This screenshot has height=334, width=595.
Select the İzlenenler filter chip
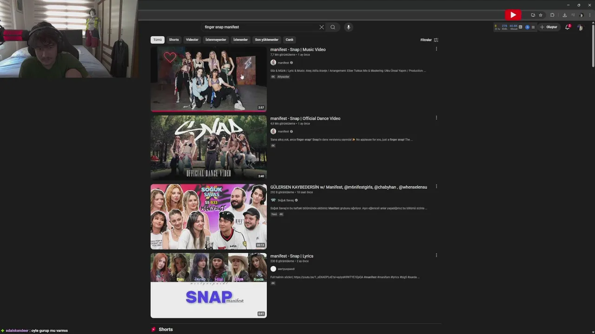coord(240,40)
